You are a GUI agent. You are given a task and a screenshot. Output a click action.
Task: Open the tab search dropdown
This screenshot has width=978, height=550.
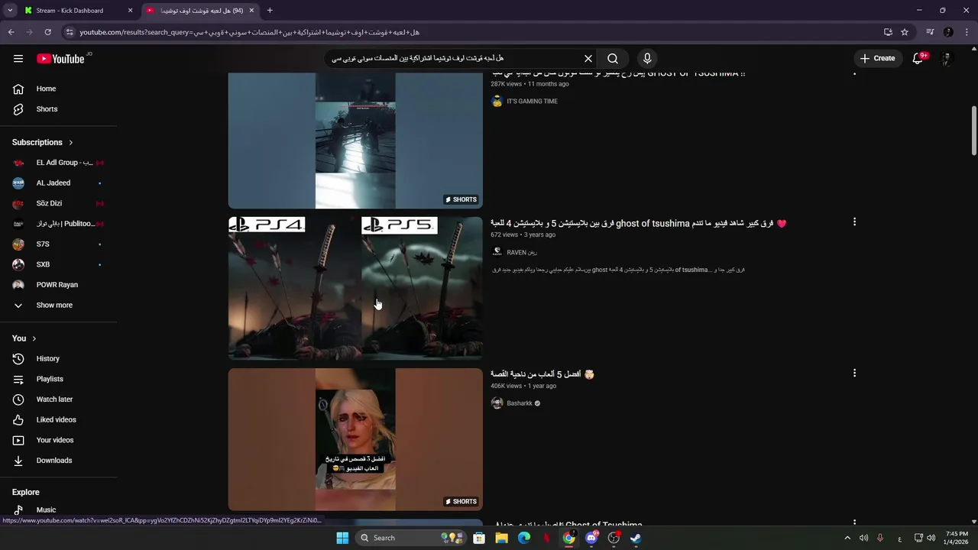click(x=10, y=11)
